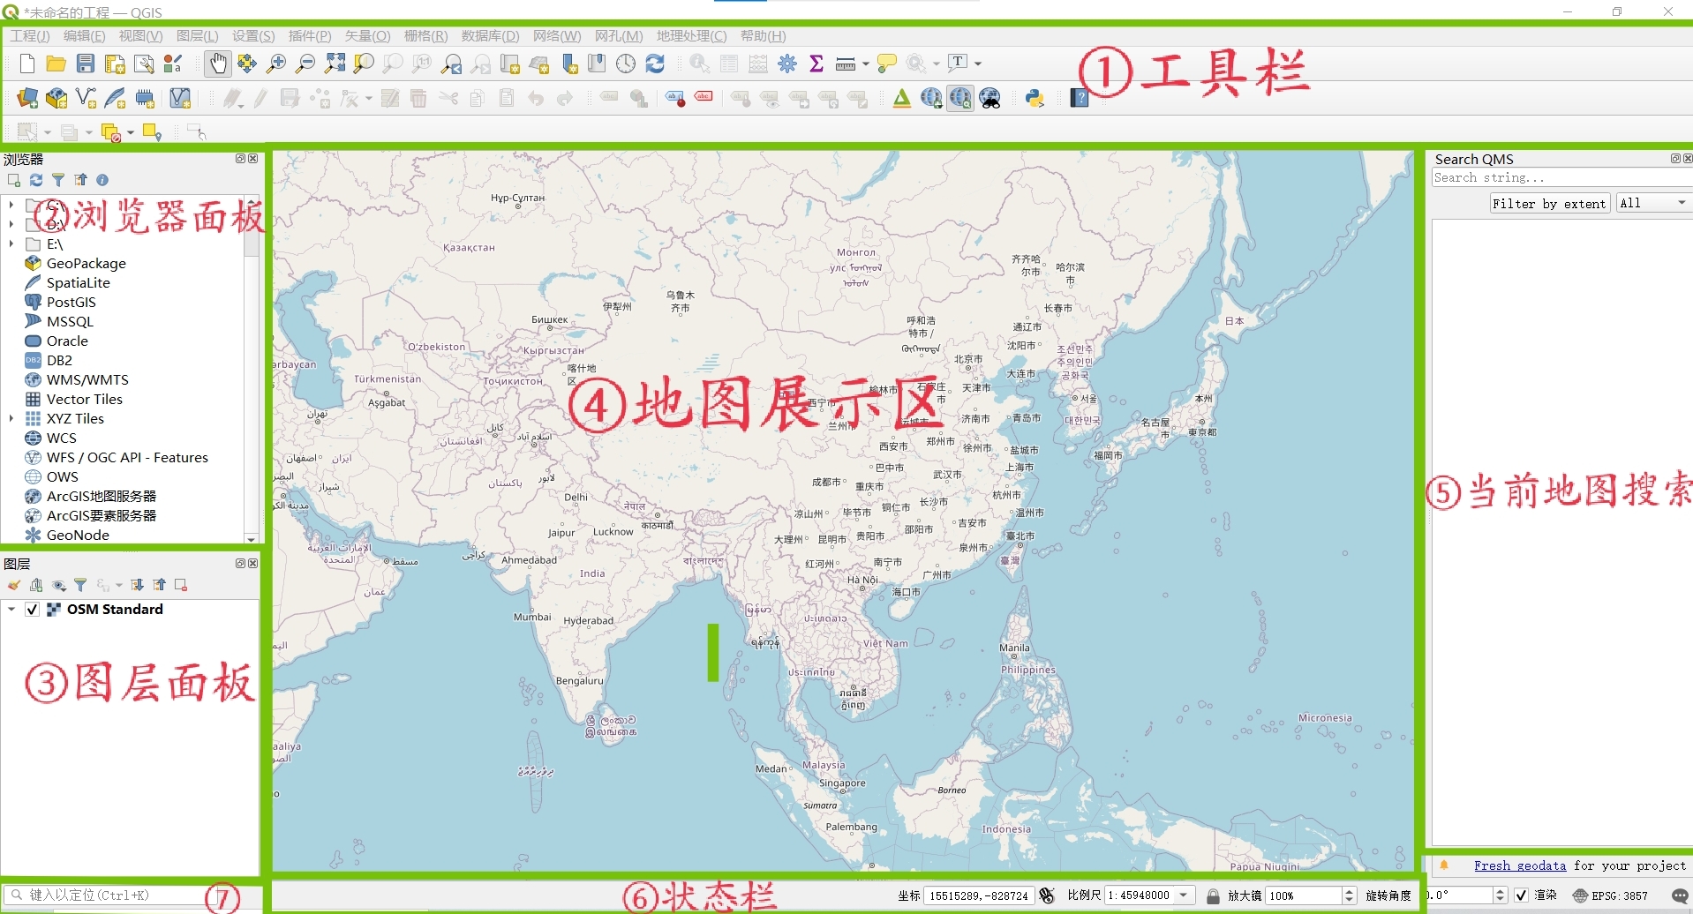
Task: Open a project with the folder icon
Action: point(56,64)
